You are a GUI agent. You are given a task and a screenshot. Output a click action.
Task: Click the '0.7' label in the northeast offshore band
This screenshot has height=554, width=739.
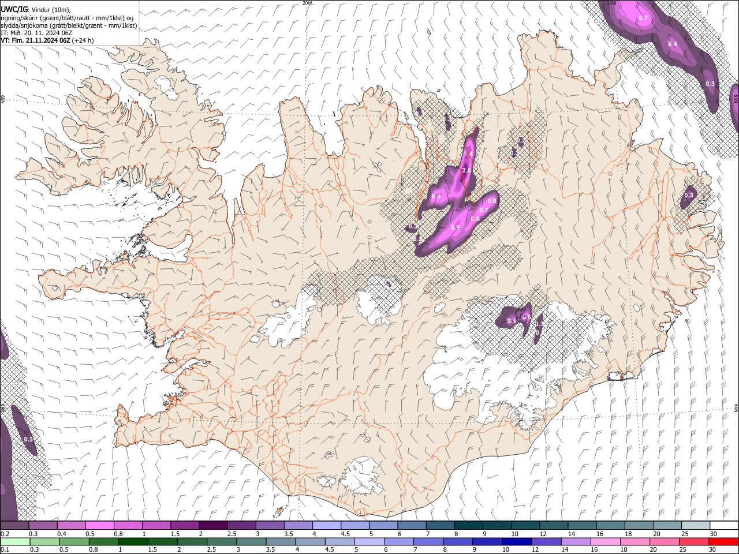(x=643, y=18)
